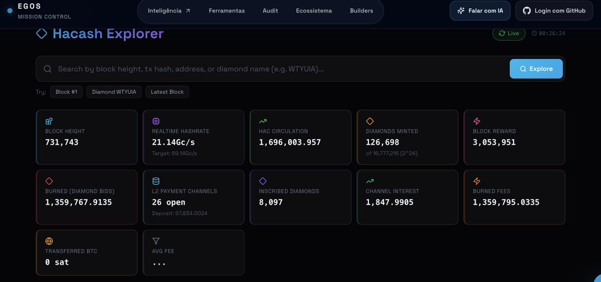The image size is (601, 282).
Task: Click Login com GitHub button
Action: [x=554, y=11]
